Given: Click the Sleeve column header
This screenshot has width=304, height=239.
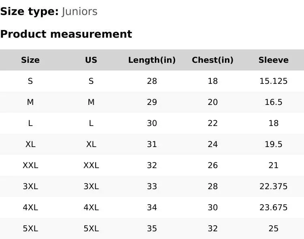Looking at the screenshot, I should (274, 60).
